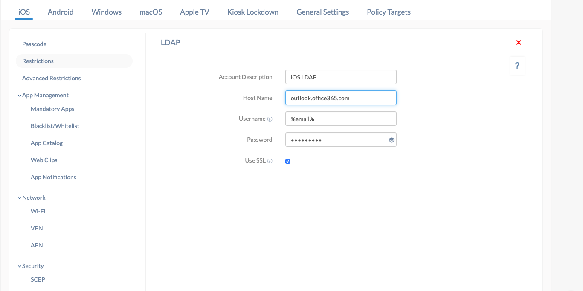Click the Host Name input field
583x291 pixels.
click(341, 98)
